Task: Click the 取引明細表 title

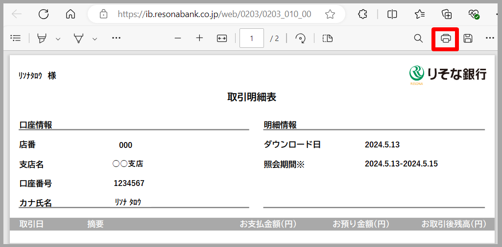Action: point(252,97)
